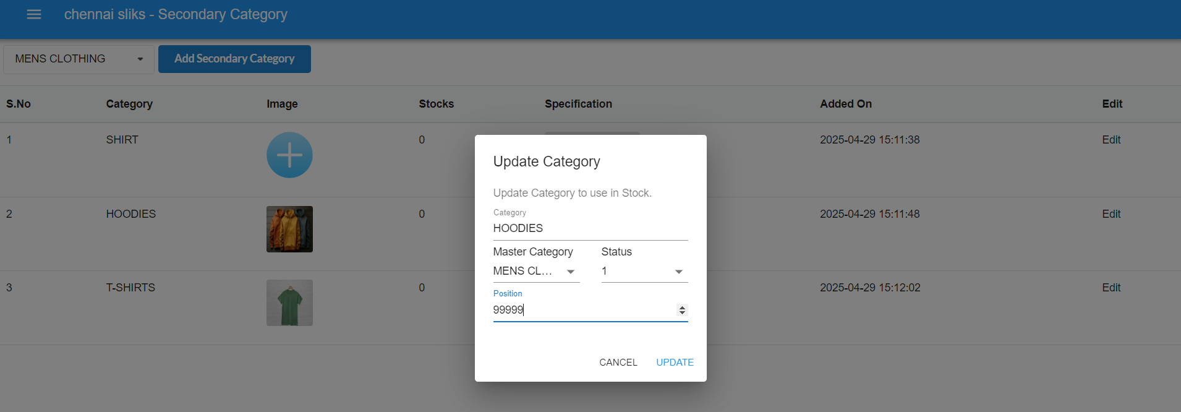Click the blue plus image icon for SHIRT
The image size is (1181, 412).
[x=289, y=155]
